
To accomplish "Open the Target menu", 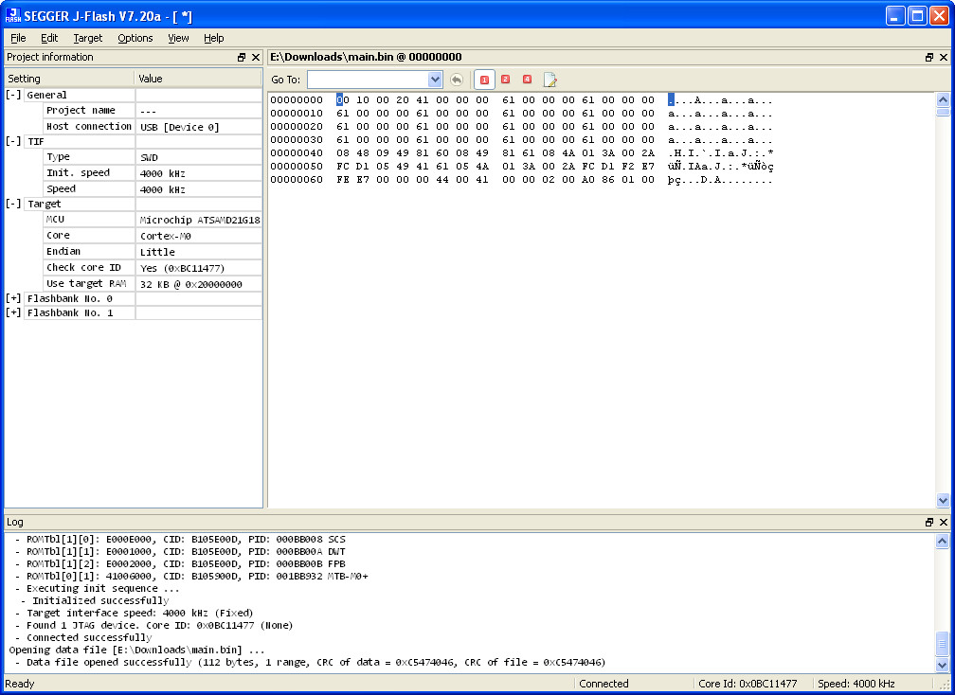I will click(x=88, y=38).
